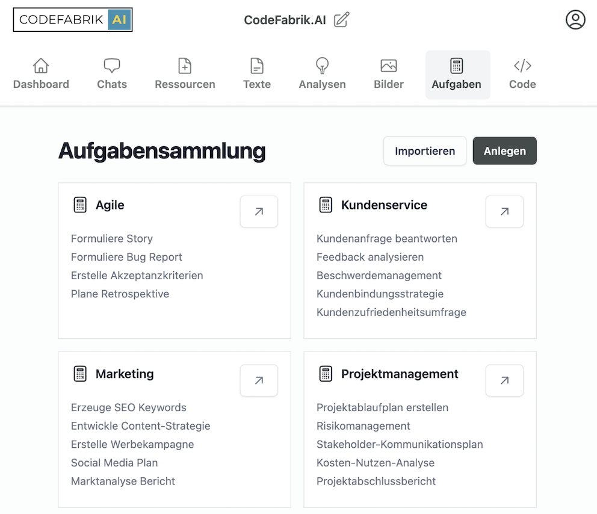The width and height of the screenshot is (597, 514).
Task: Switch to the Chats tab
Action: point(112,75)
